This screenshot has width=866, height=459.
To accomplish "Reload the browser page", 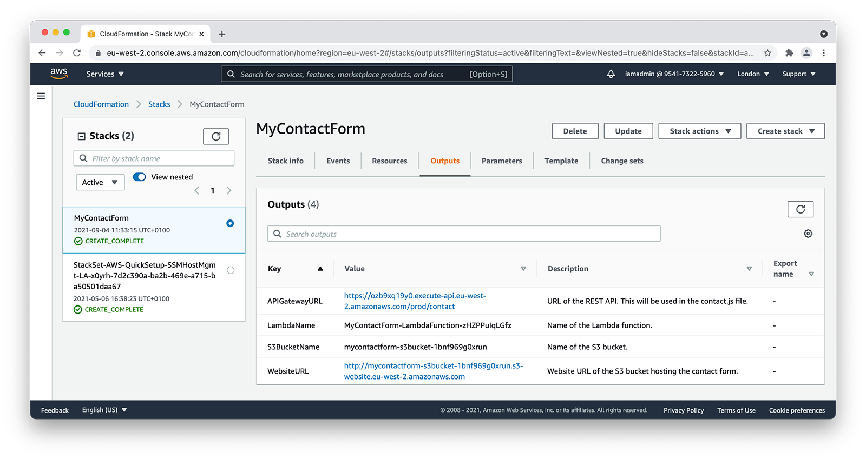I will (x=77, y=53).
